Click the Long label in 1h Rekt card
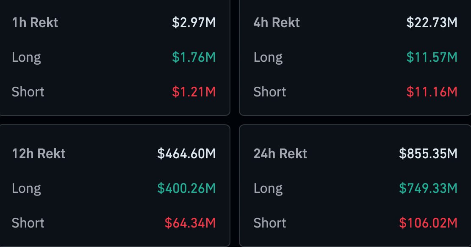471x247 pixels. (x=26, y=57)
